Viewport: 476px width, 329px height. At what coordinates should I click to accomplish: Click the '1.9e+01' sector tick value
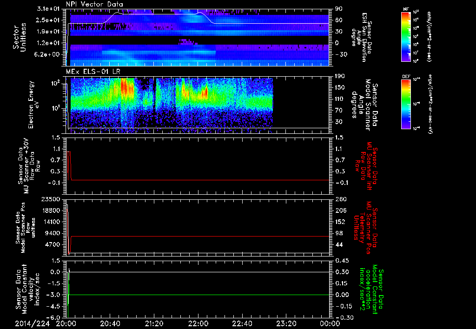click(48, 32)
